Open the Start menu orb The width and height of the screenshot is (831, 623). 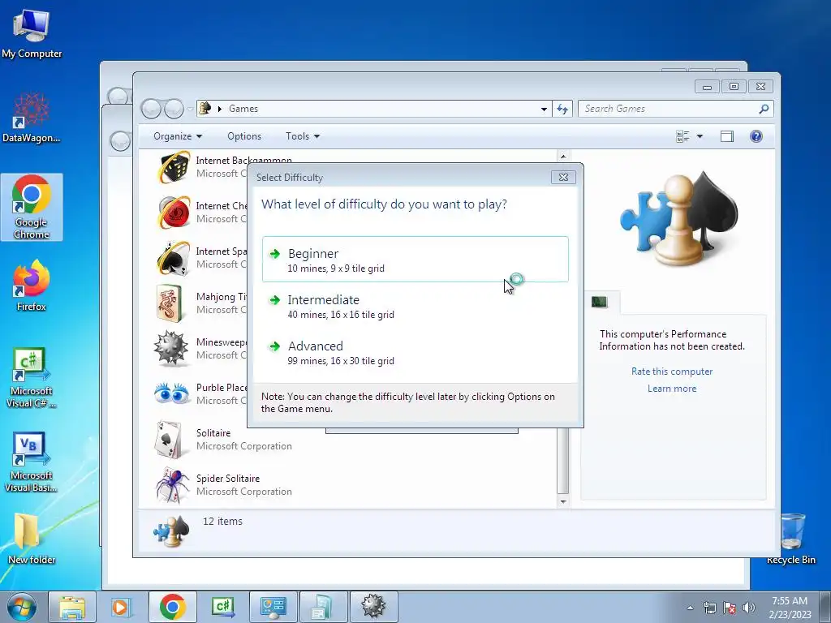(21, 607)
